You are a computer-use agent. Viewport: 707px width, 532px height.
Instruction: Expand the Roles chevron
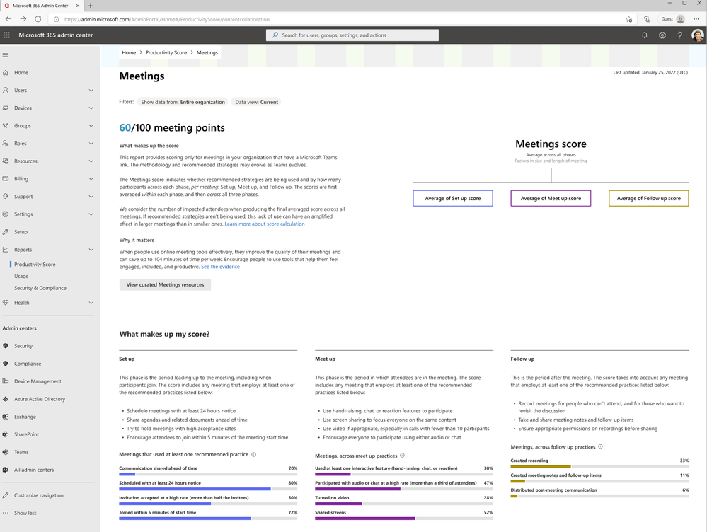(91, 144)
